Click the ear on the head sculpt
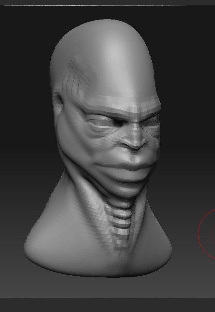Viewport: 215px width, 312px height. [58, 101]
